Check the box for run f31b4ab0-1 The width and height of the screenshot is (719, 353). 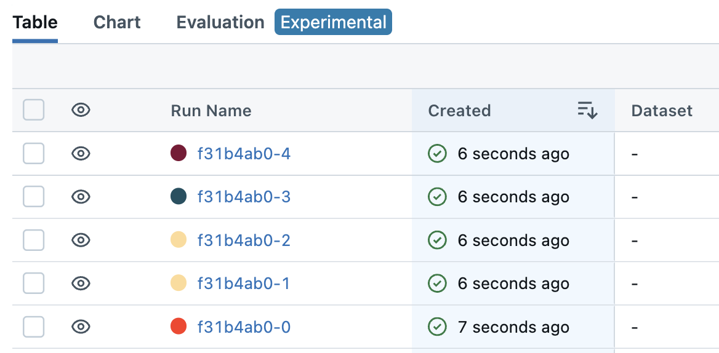(x=33, y=284)
